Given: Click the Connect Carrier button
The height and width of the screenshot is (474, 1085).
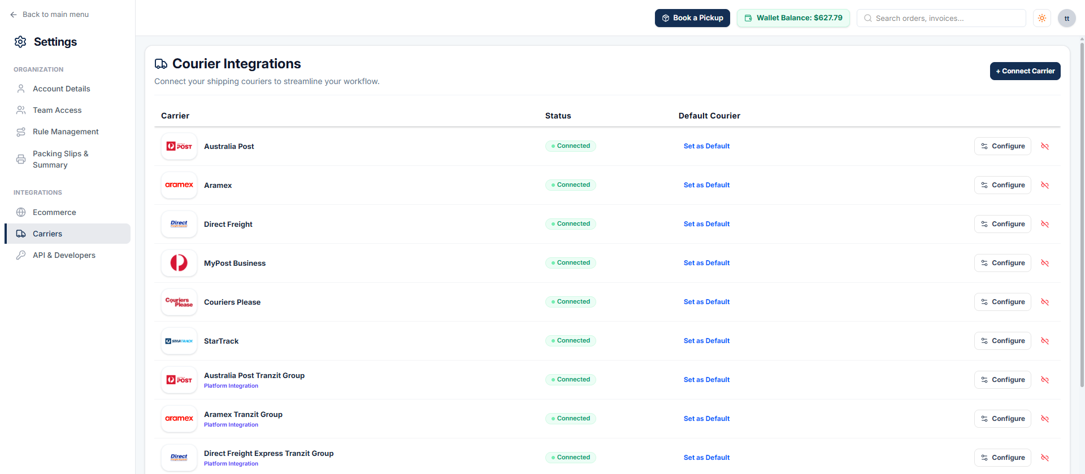Looking at the screenshot, I should 1025,71.
